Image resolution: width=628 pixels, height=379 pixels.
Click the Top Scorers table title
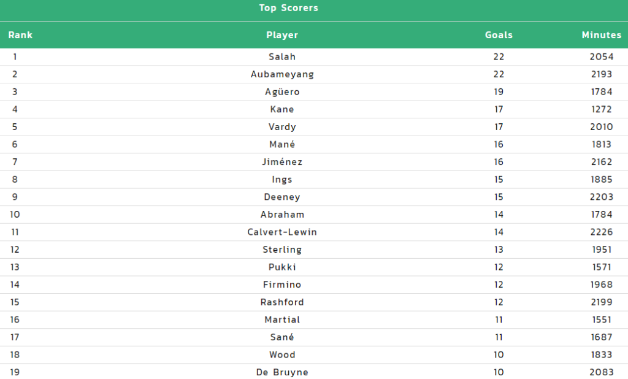[288, 8]
